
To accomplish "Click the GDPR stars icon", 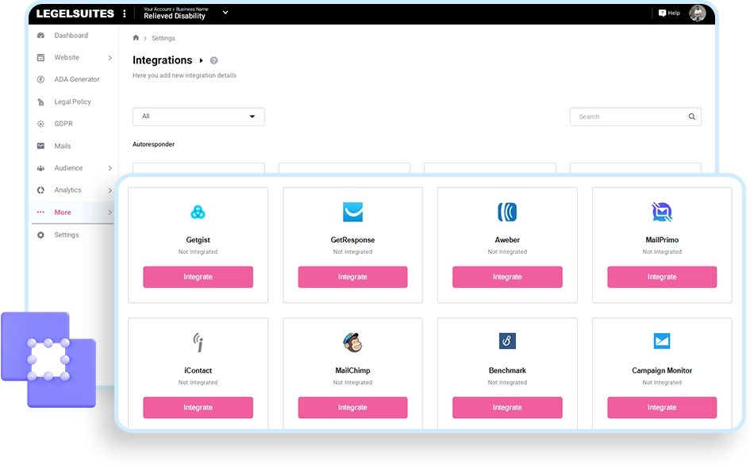I will (40, 124).
